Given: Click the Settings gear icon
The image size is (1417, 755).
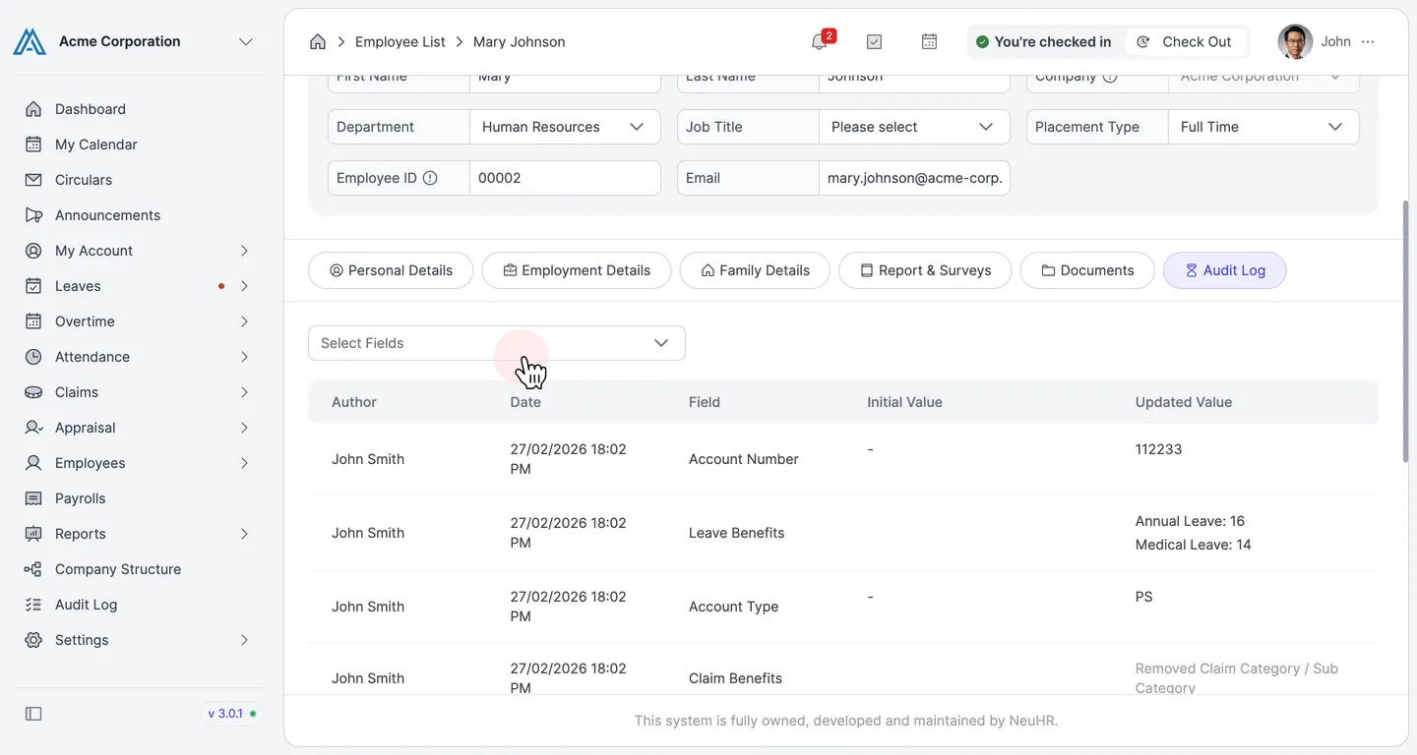Looking at the screenshot, I should click(33, 640).
